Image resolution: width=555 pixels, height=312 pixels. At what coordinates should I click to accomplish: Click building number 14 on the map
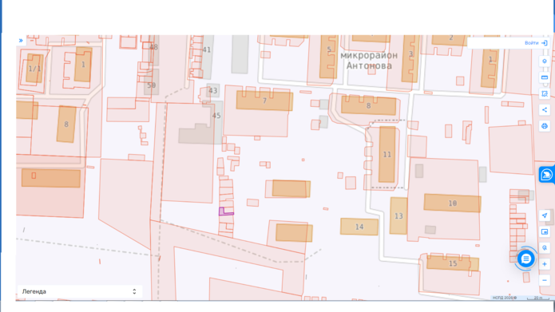click(359, 227)
